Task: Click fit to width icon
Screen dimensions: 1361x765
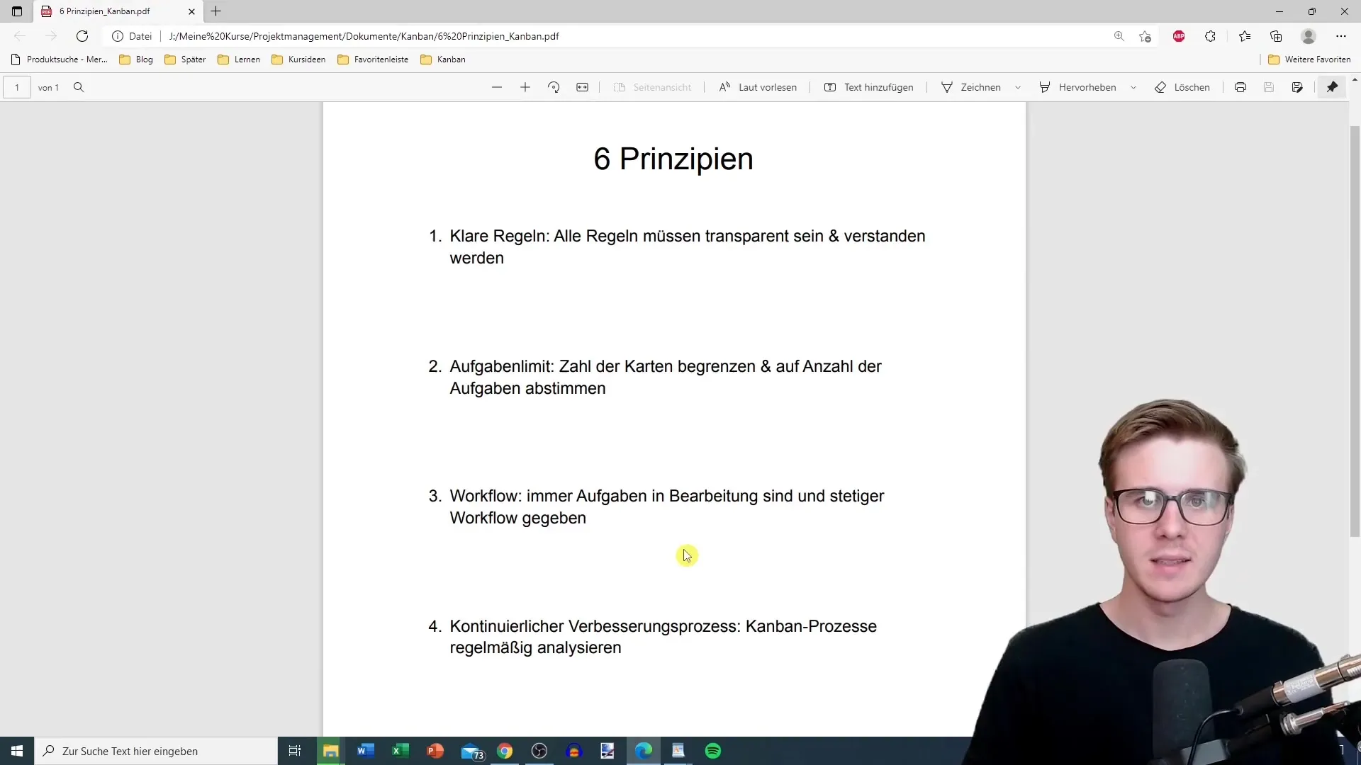Action: pos(582,87)
